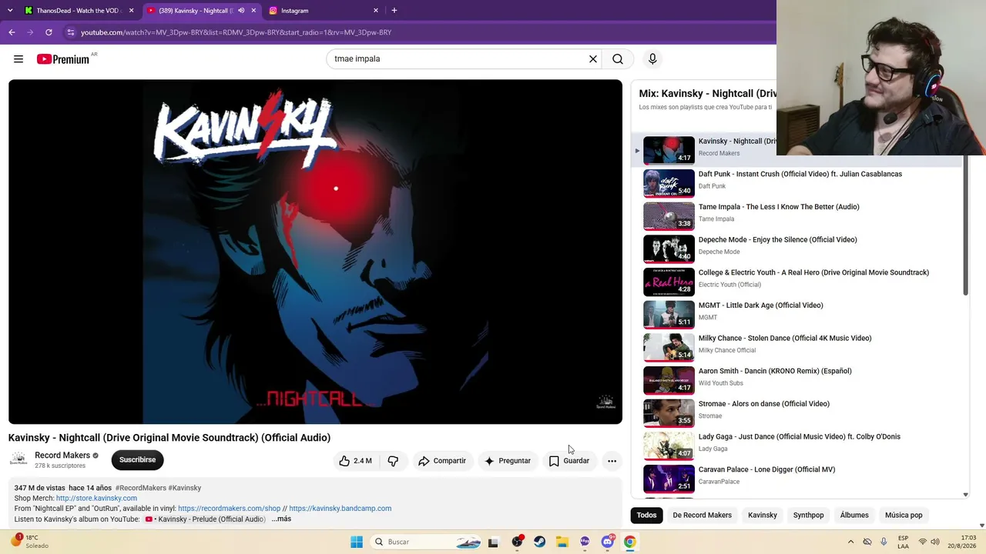Play Depeche Mode Enjoy the Silence thumbnail
Screen dimensions: 986x554
(x=669, y=249)
